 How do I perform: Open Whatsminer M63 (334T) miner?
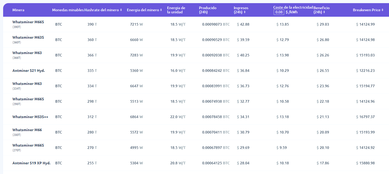click(x=27, y=86)
